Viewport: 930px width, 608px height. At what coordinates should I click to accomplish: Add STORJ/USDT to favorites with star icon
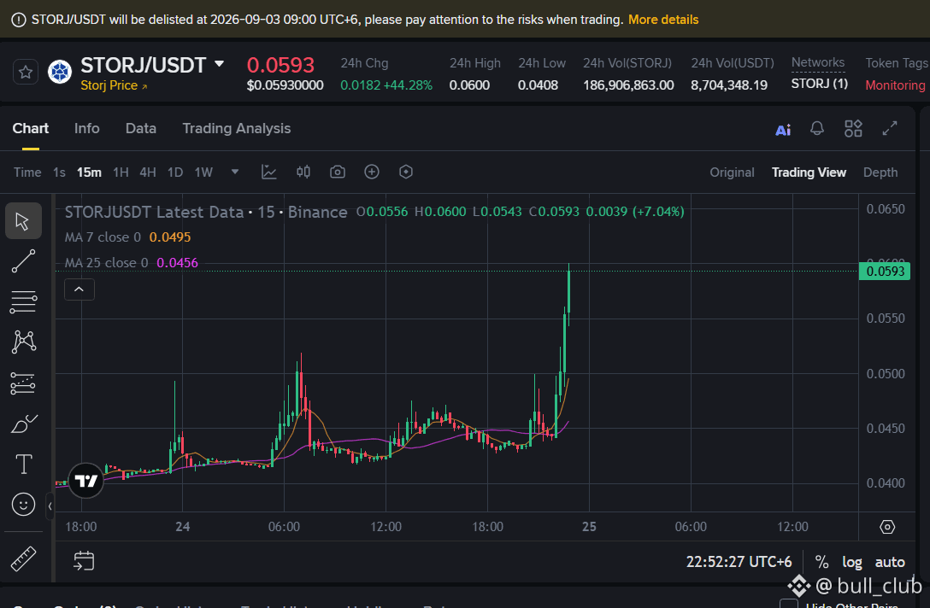coord(26,73)
